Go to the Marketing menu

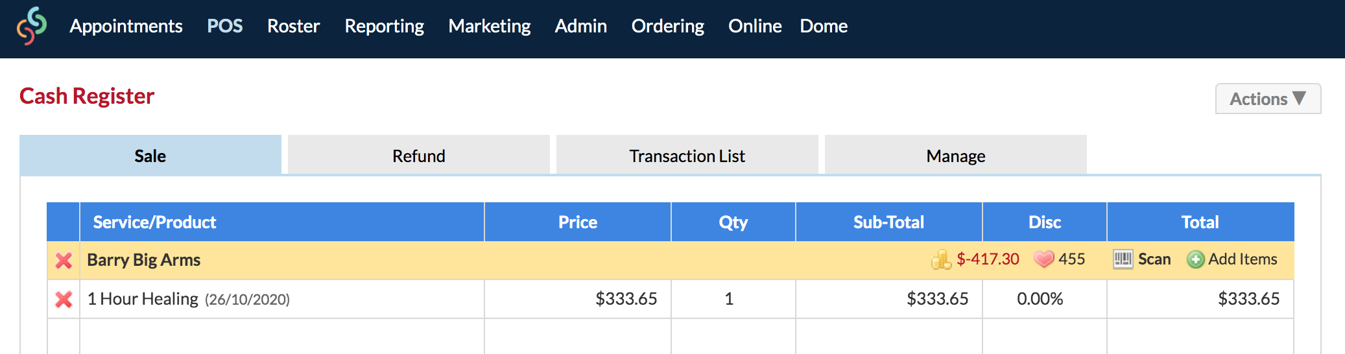click(490, 26)
